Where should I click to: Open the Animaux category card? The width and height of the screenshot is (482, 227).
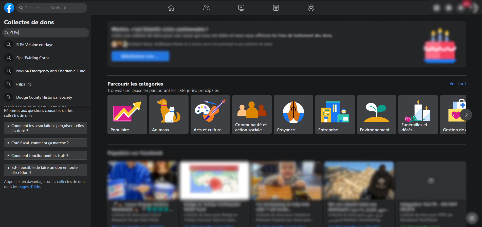click(169, 115)
